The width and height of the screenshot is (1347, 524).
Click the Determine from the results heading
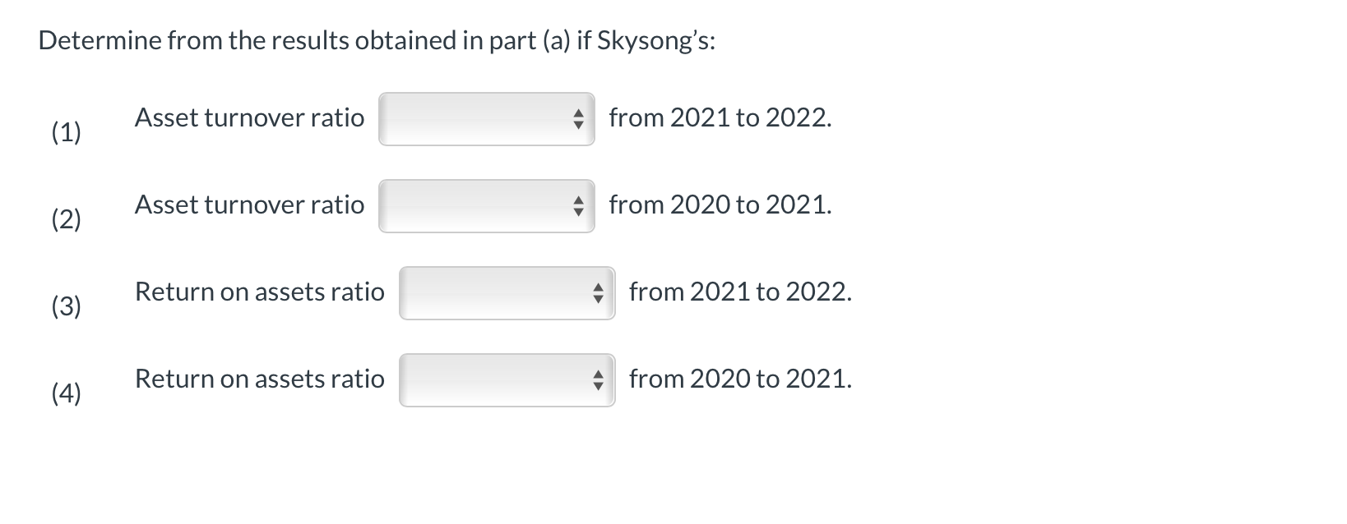pyautogui.click(x=377, y=39)
